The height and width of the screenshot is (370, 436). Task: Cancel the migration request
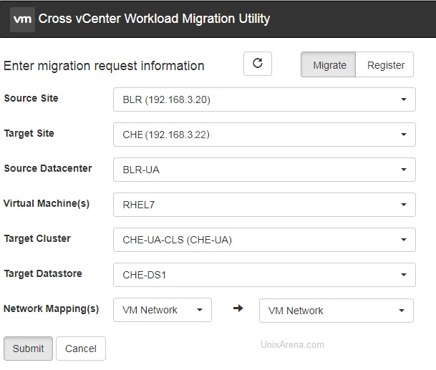[x=81, y=349]
